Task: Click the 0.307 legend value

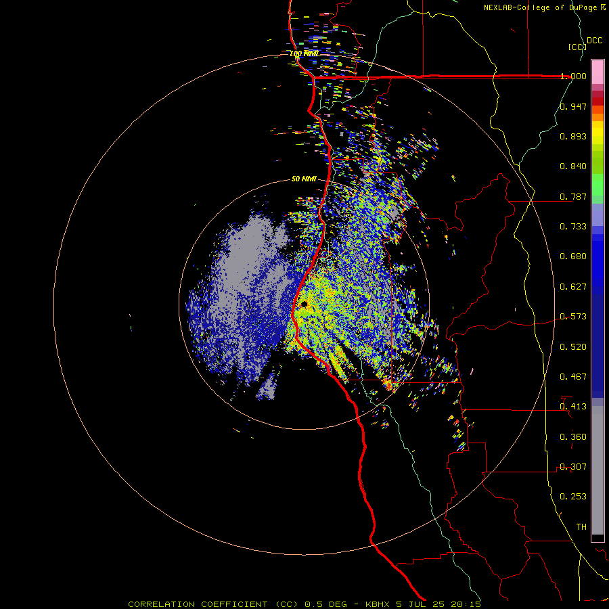Action: pos(573,467)
